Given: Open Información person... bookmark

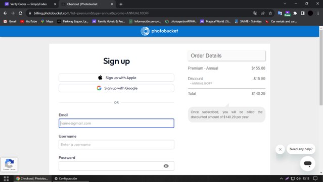Looking at the screenshot, I should pyautogui.click(x=145, y=21).
